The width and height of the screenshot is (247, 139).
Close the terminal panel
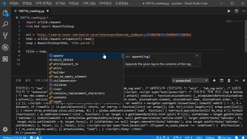tap(244, 81)
